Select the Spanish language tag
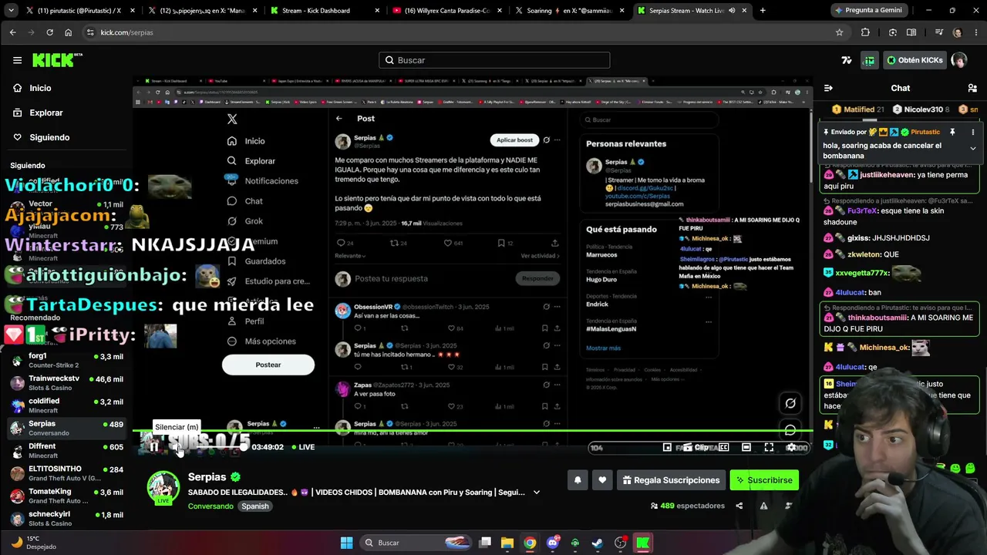The width and height of the screenshot is (987, 555). click(x=255, y=506)
